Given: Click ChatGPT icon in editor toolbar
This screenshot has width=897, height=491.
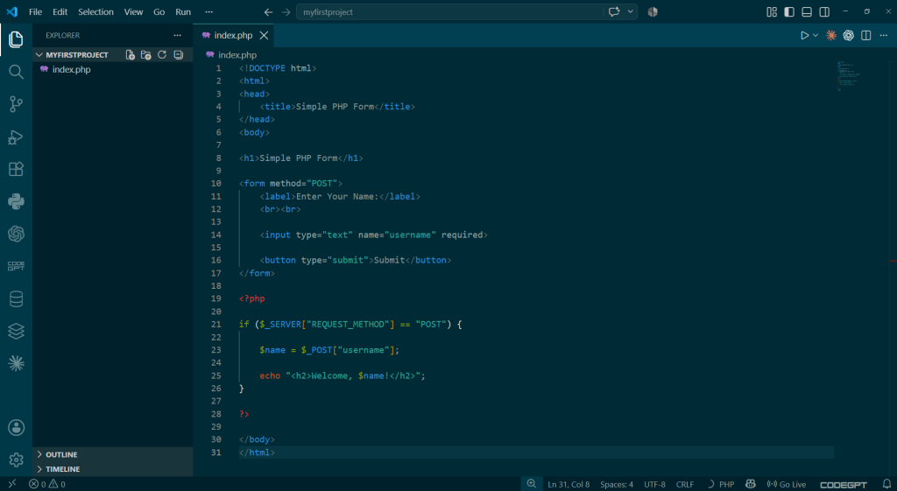Looking at the screenshot, I should tap(848, 35).
